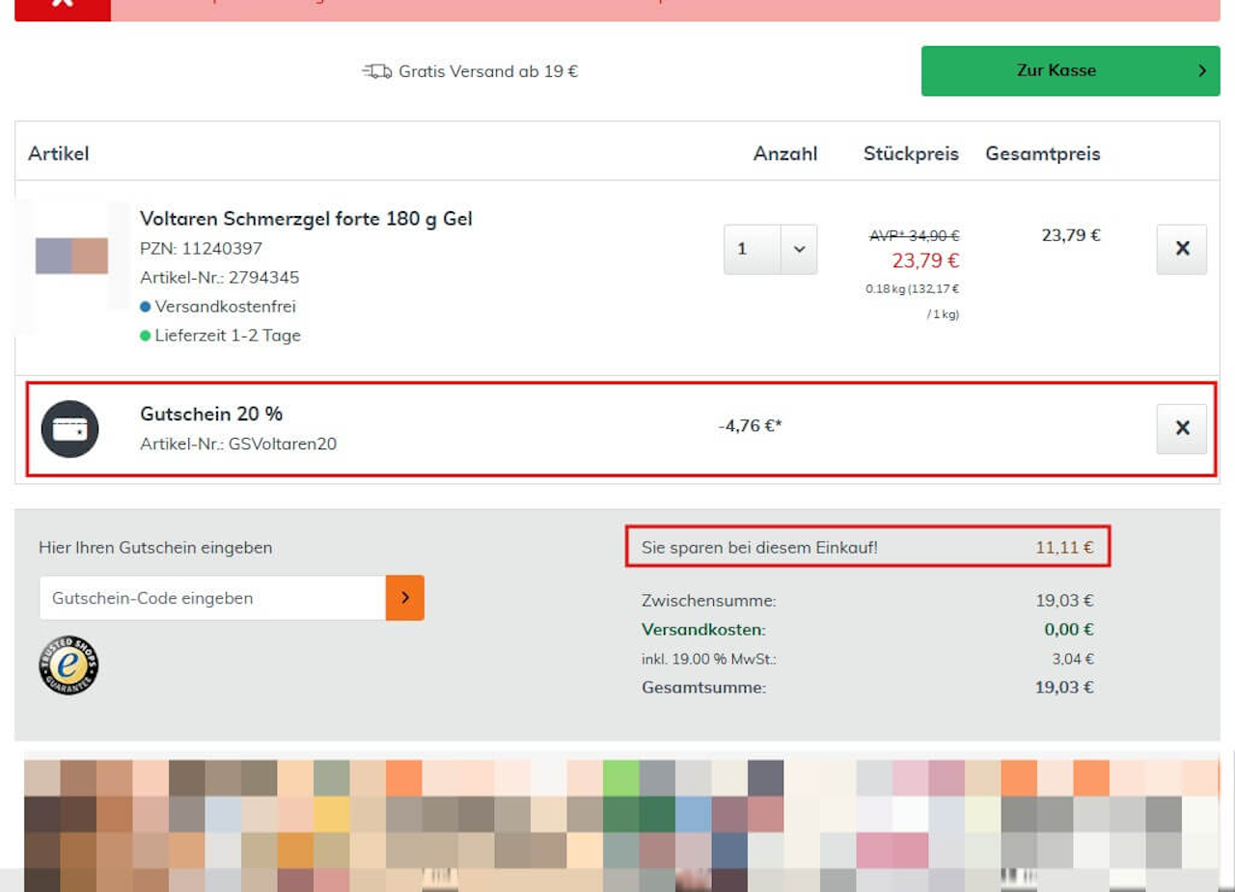This screenshot has width=1235, height=892.
Task: Open Voltaren Schmerzgel forte 180 g Gel link
Action: [306, 219]
